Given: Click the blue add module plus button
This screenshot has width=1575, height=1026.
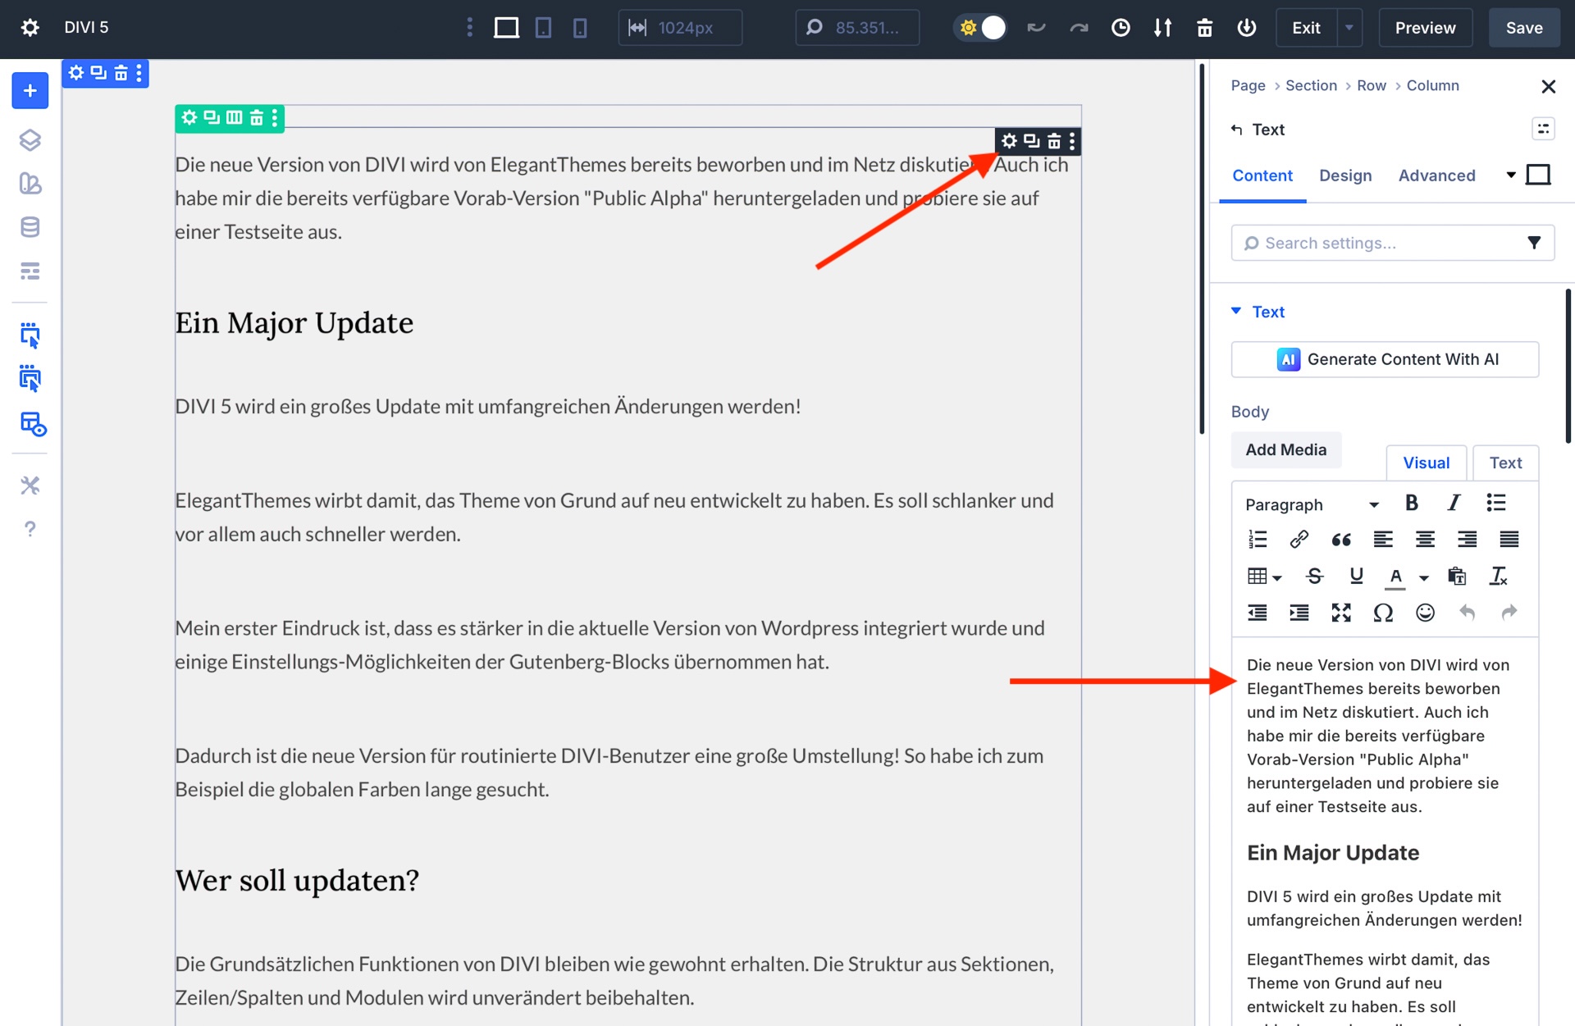Looking at the screenshot, I should 30,91.
